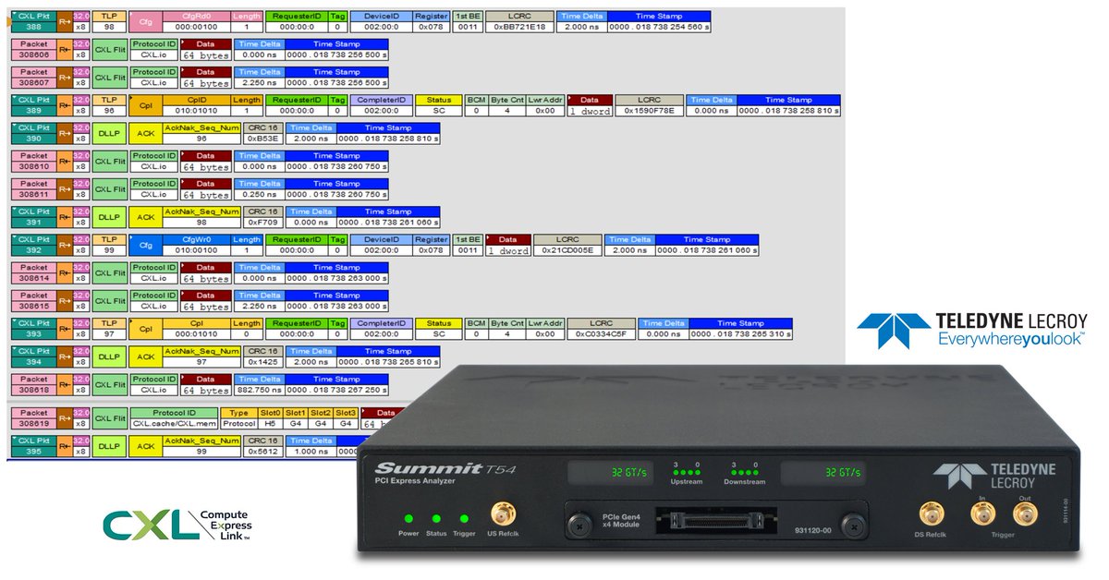Click the LCRC 0xC0334C5F field
This screenshot has height=580, width=1109.
tap(602, 329)
